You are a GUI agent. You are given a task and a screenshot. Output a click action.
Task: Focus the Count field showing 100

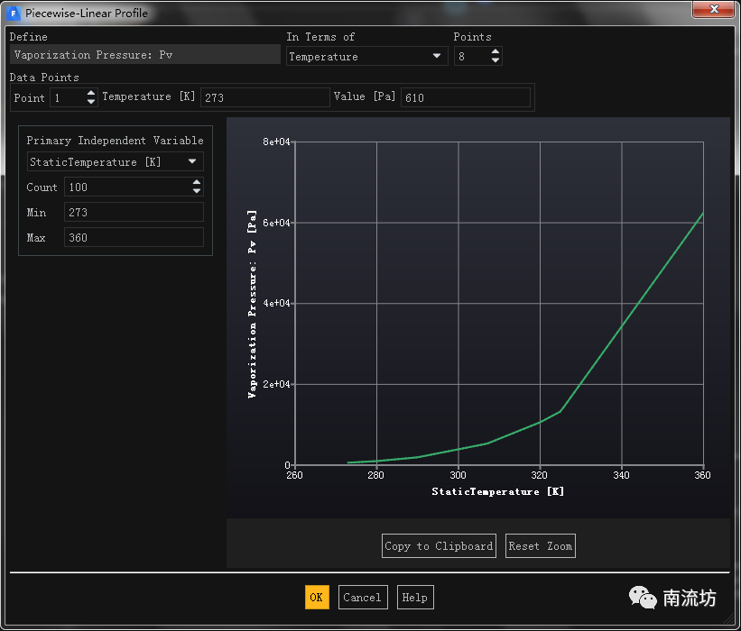coord(127,187)
